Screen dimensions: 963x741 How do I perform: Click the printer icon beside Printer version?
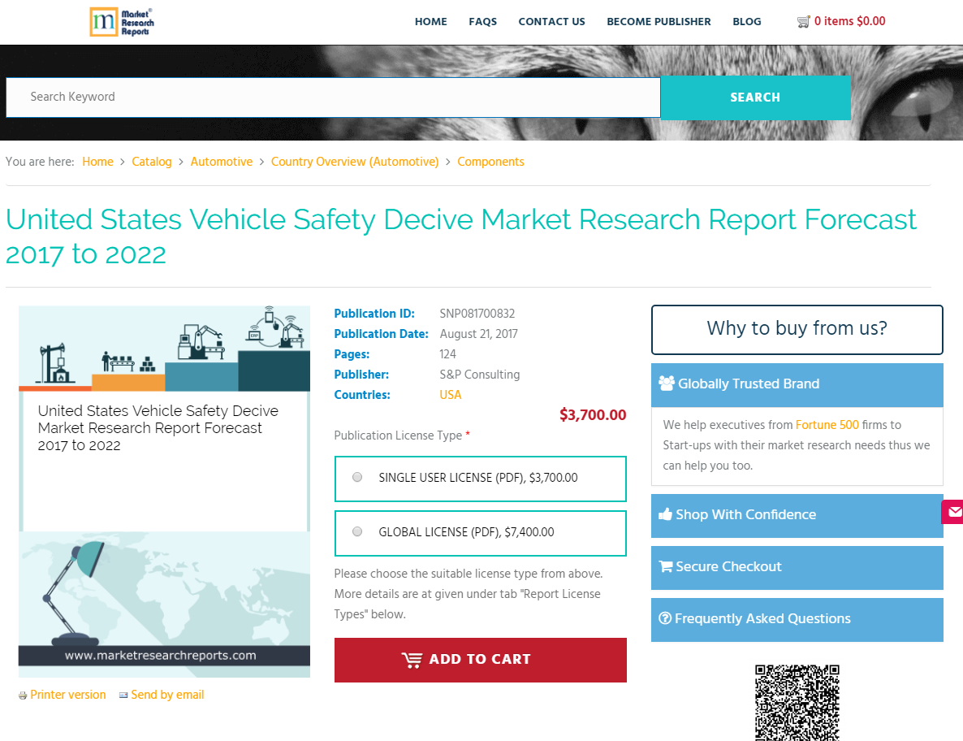[x=20, y=695]
